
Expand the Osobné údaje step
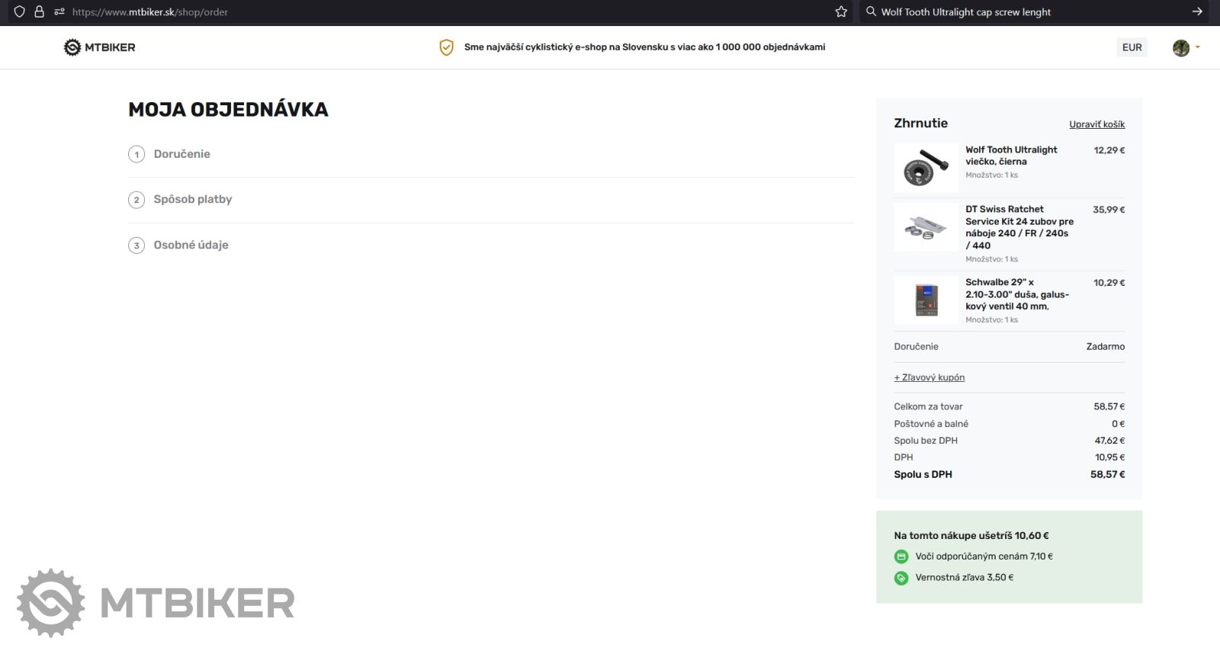point(191,245)
